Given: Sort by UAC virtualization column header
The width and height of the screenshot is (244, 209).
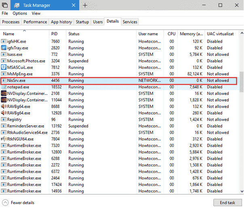Looking at the screenshot, I should coord(222,34).
